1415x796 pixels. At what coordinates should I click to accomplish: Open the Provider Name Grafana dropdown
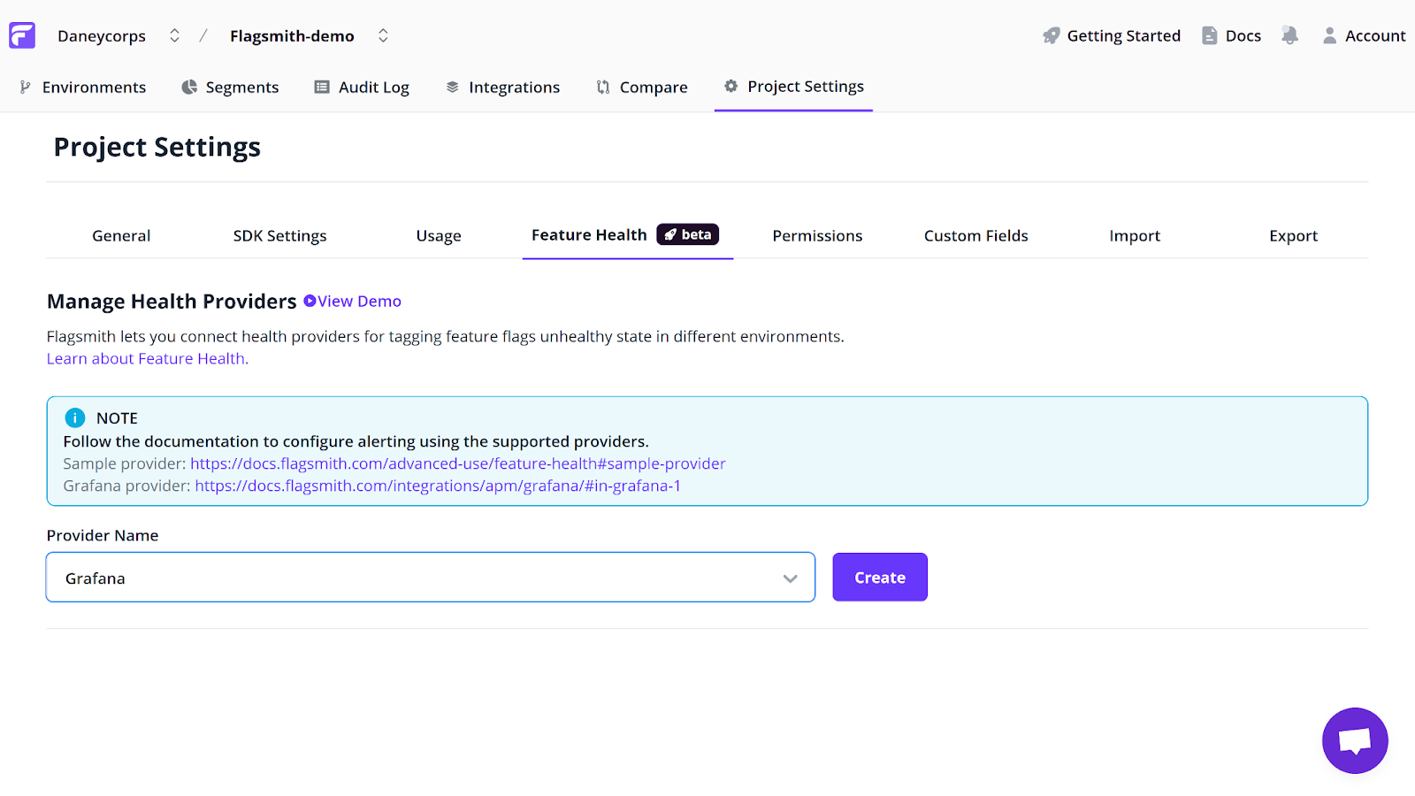[x=431, y=578]
